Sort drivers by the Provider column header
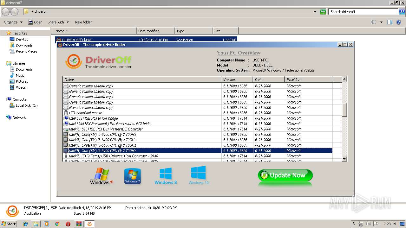 point(308,79)
